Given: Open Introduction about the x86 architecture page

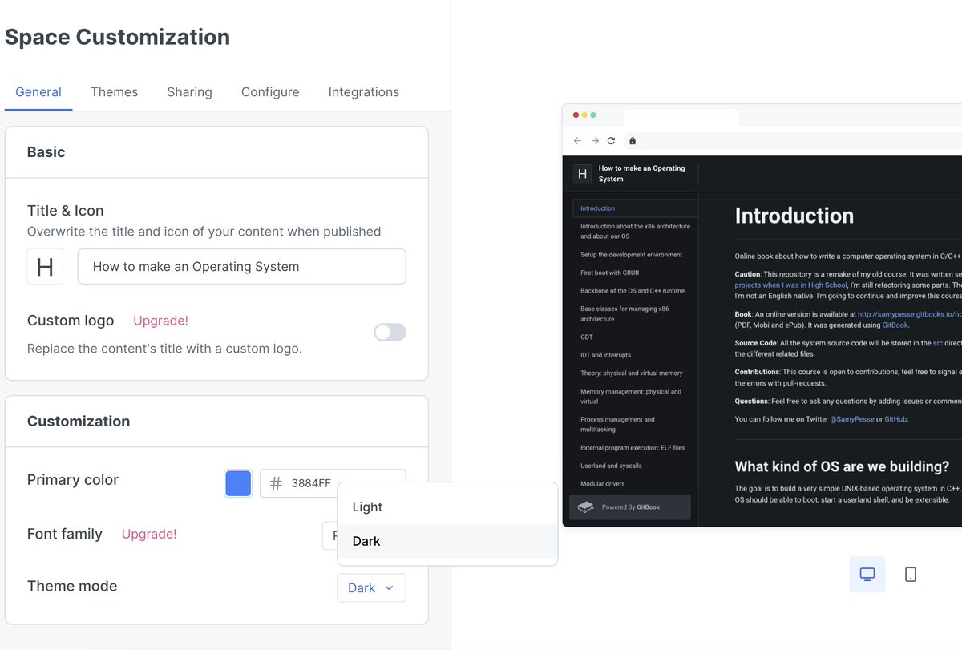Looking at the screenshot, I should 635,231.
